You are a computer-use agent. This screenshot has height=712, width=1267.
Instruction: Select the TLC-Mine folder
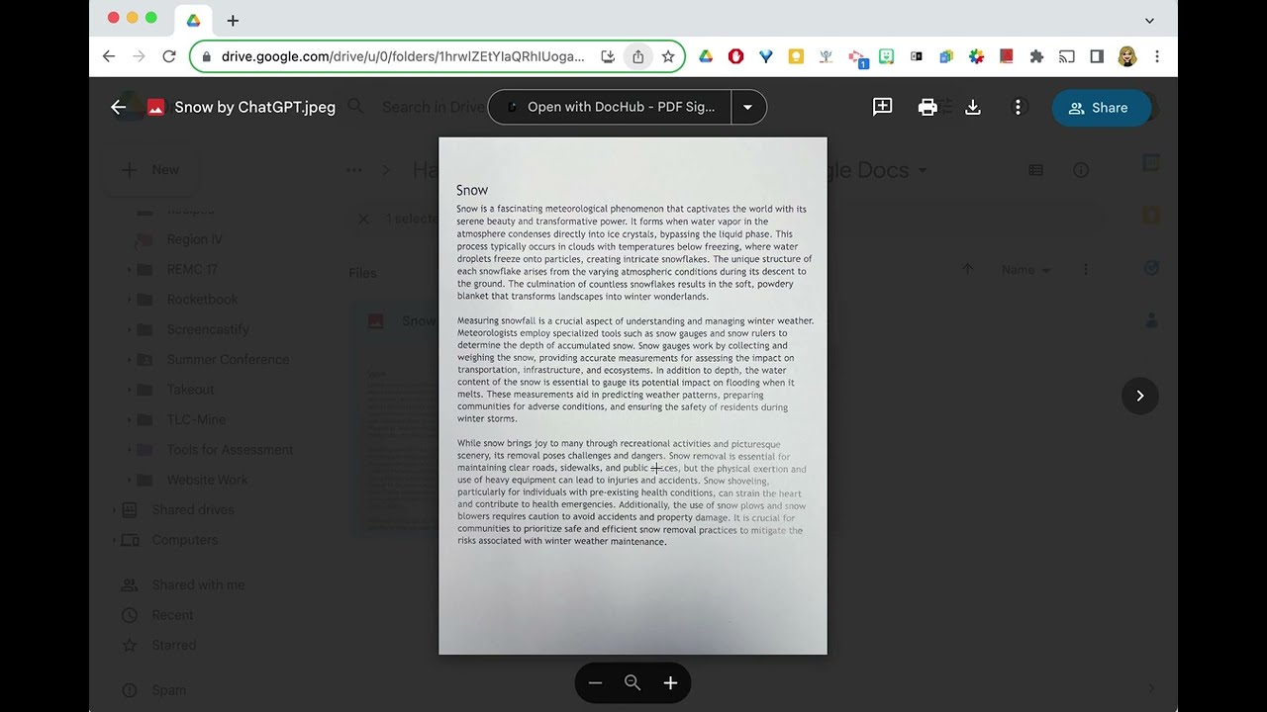196,419
